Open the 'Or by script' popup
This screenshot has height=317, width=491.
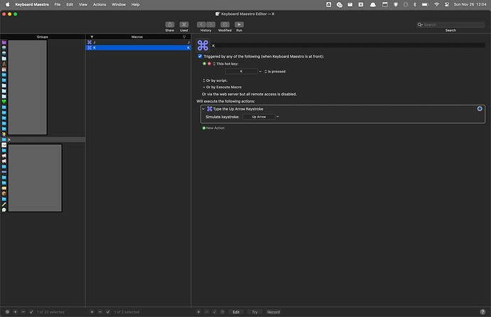204,80
